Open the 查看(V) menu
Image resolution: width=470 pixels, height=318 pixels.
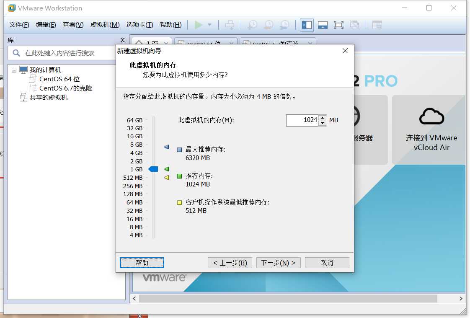[x=73, y=25]
